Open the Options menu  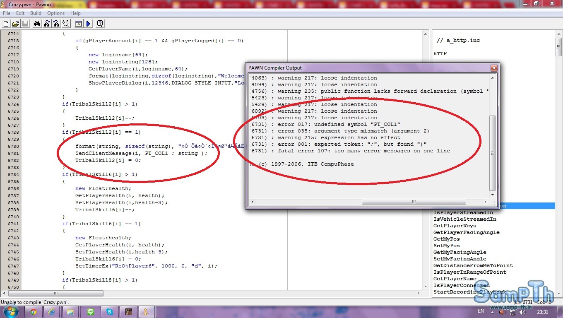[56, 13]
